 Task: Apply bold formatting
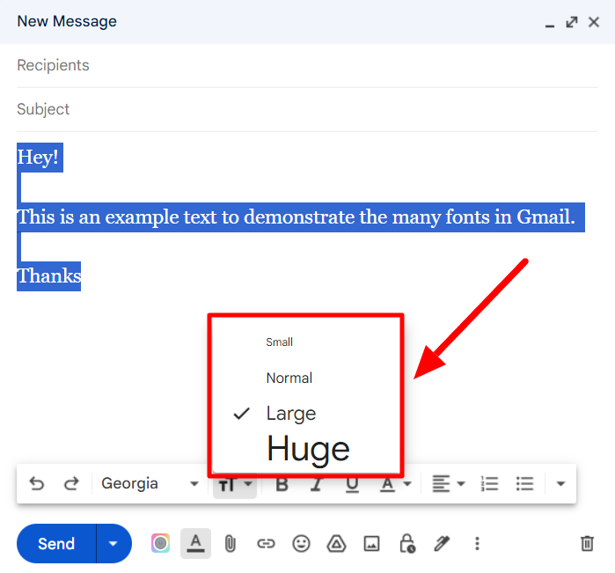[x=282, y=484]
